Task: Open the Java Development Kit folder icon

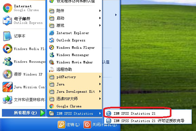Action: pos(52,91)
